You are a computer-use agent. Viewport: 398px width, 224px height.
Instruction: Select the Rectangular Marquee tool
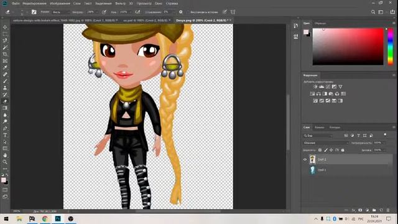[5, 34]
